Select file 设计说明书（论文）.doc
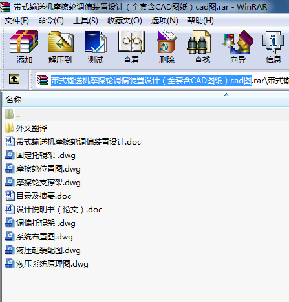This screenshot has height=302, width=289. (x=53, y=210)
